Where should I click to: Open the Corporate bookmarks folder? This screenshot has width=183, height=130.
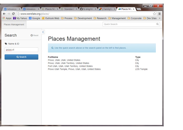tap(135, 18)
